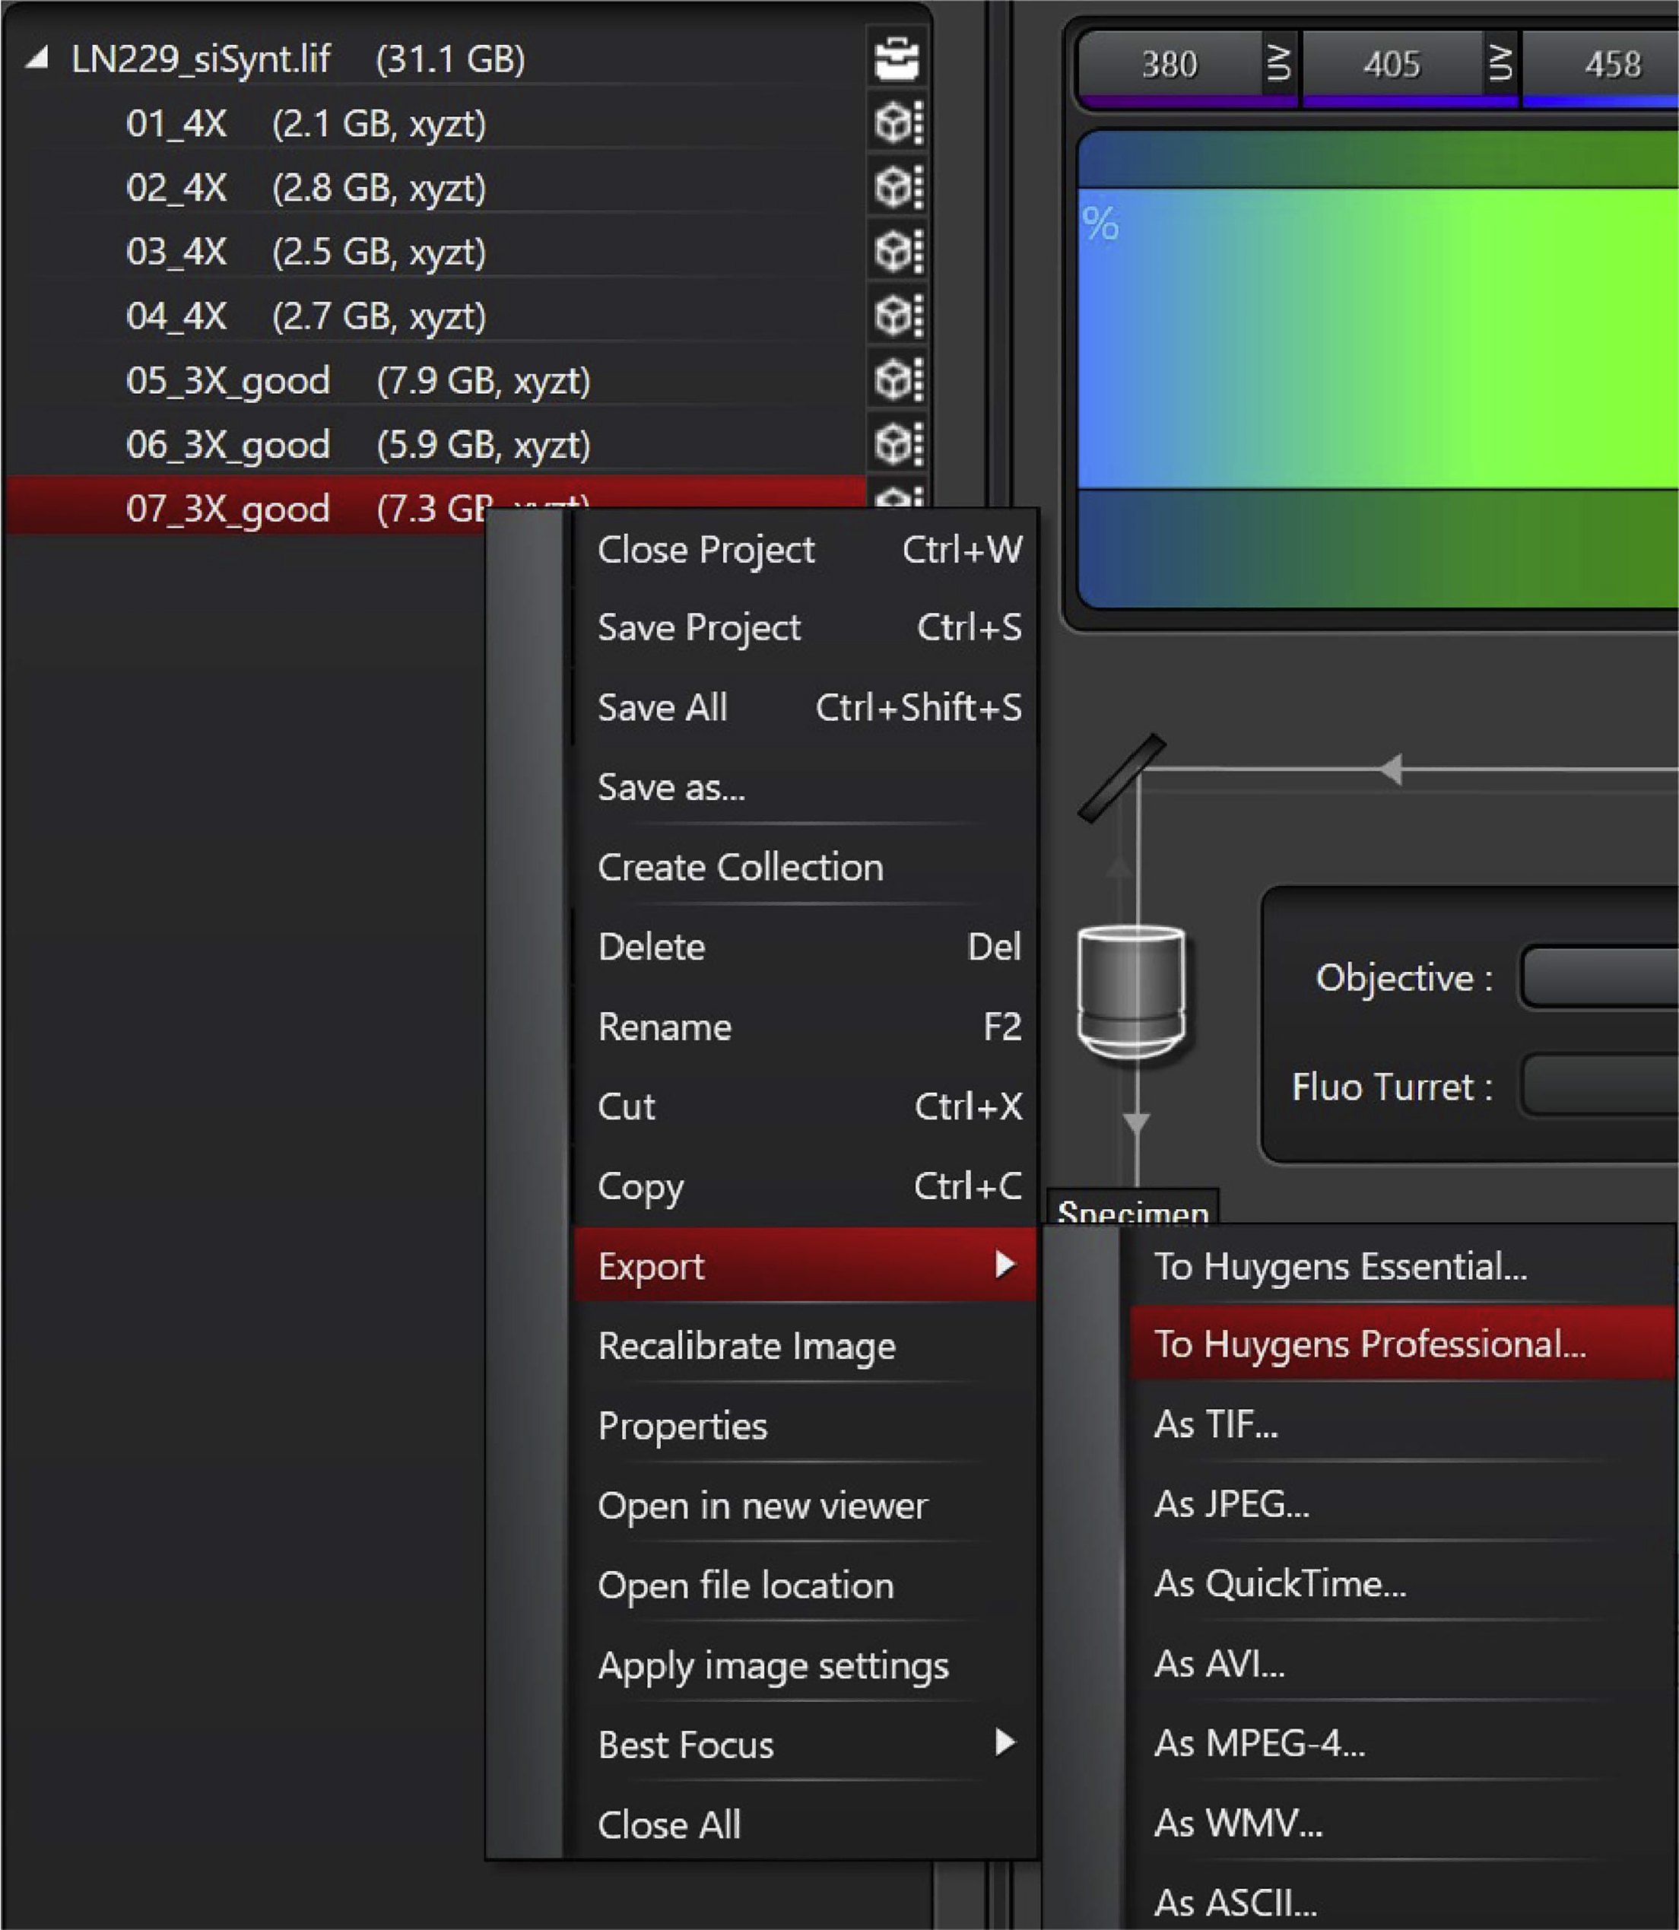Choose To Huygens Professional export option

tap(1370, 1344)
